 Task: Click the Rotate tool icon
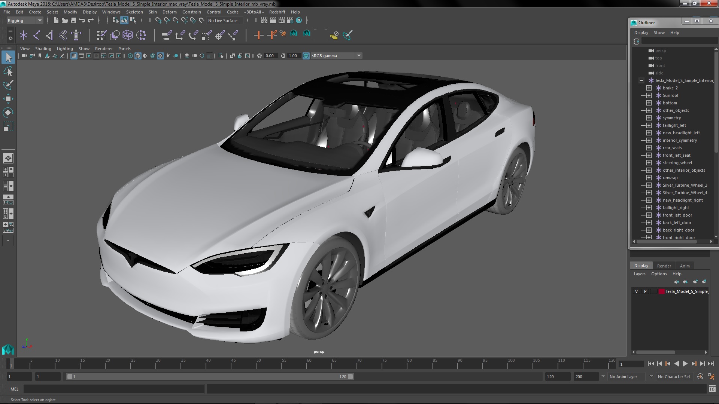[7, 113]
